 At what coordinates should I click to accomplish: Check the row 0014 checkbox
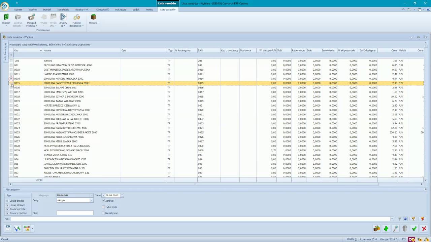11,79
